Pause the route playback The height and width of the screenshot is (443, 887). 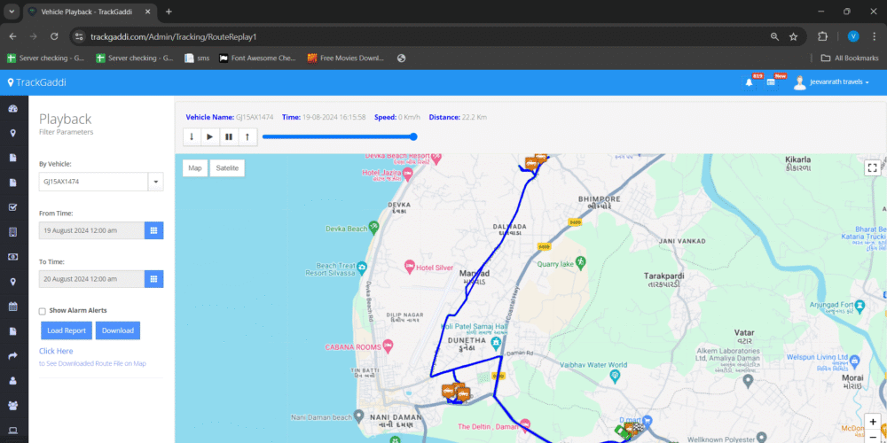coord(228,136)
